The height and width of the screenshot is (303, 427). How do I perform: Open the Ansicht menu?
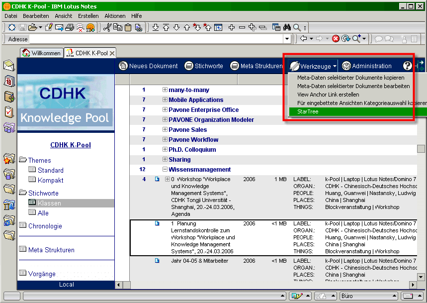64,16
